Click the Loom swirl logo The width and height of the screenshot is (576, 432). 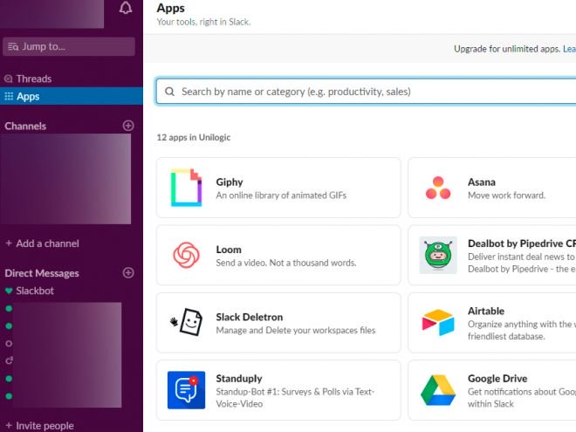186,256
